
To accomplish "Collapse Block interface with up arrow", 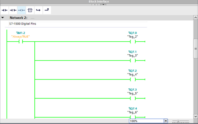I will [x=95, y=4].
